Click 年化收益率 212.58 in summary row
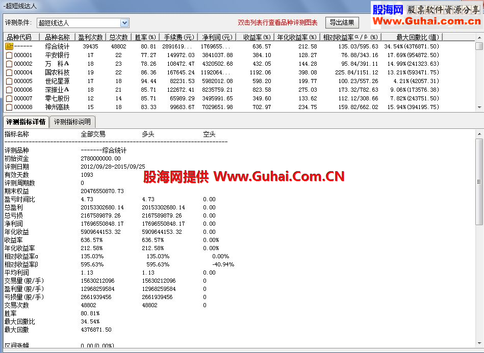Image resolution: width=484 pixels, height=353 pixels. tap(308, 46)
